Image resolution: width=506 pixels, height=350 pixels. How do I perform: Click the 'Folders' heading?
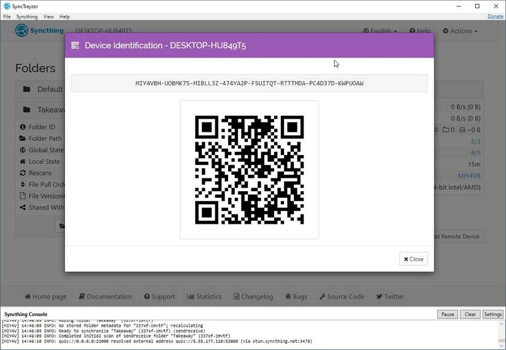[x=36, y=68]
